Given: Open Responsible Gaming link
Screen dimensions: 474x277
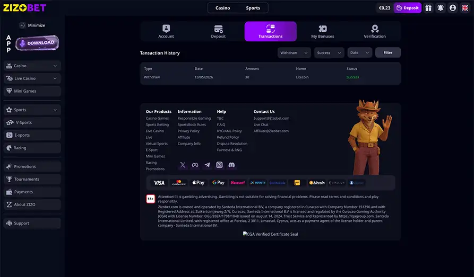Looking at the screenshot, I should pyautogui.click(x=194, y=118).
